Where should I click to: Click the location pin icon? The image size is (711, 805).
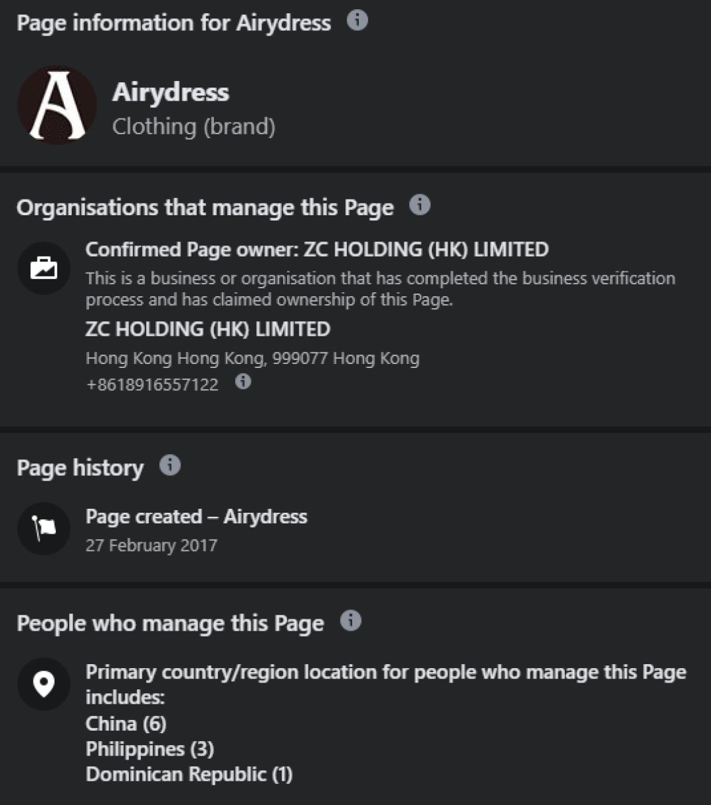tap(43, 685)
